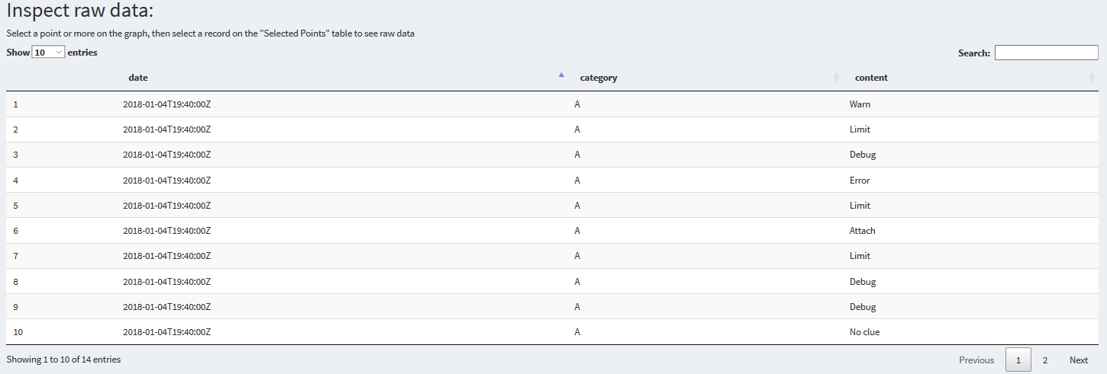This screenshot has width=1107, height=374.
Task: Click category A cell in row 2
Action: point(577,129)
